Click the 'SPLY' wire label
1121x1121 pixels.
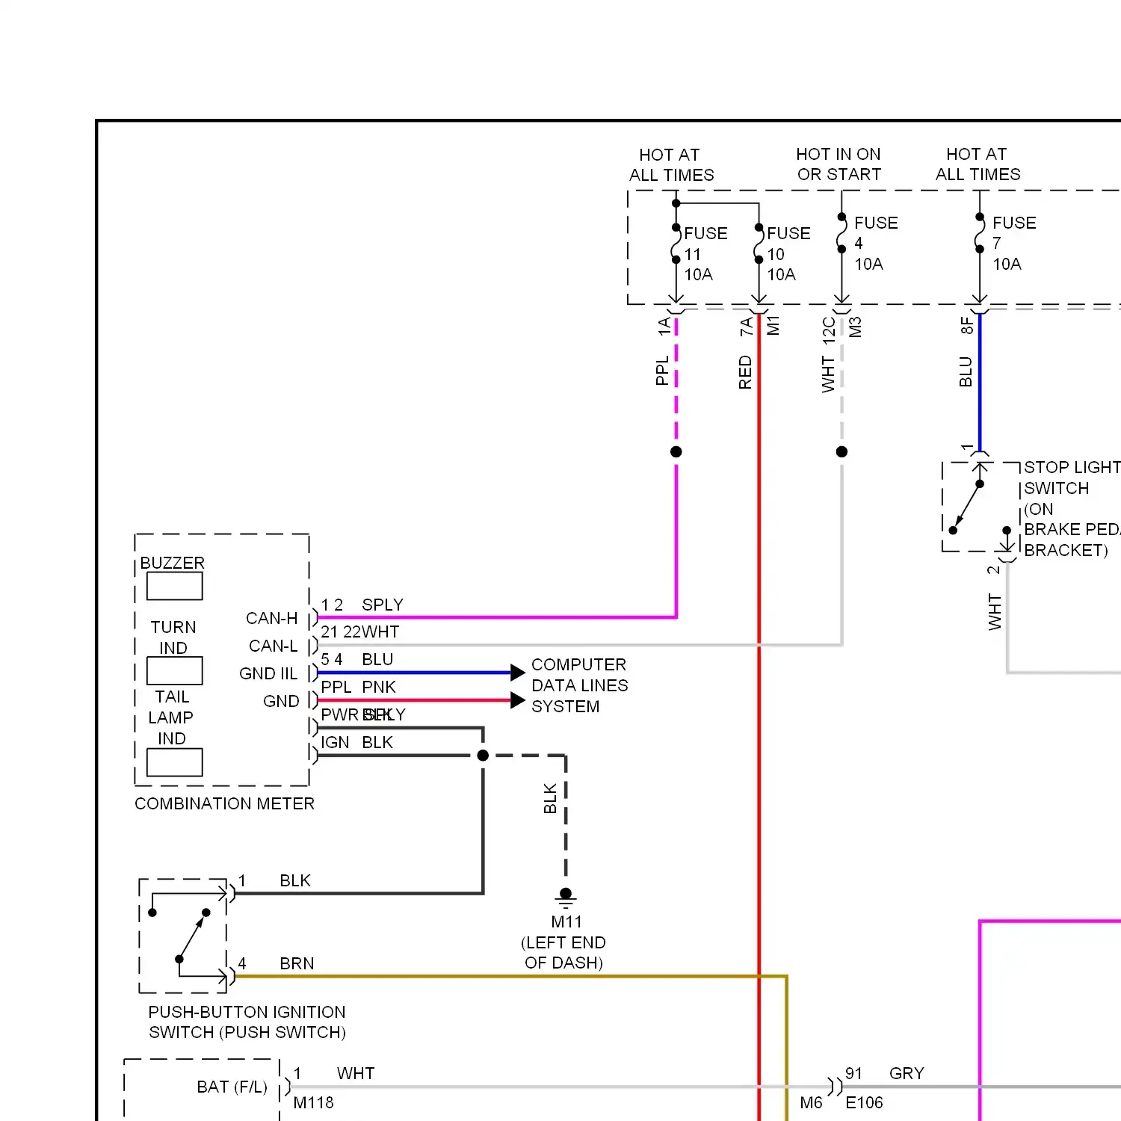coord(383,605)
